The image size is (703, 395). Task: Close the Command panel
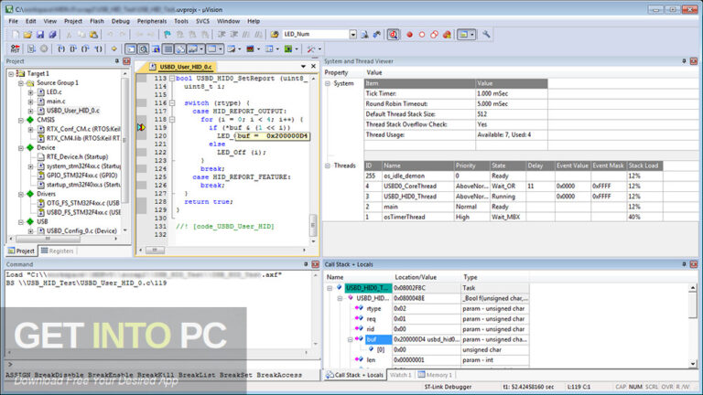tap(315, 264)
